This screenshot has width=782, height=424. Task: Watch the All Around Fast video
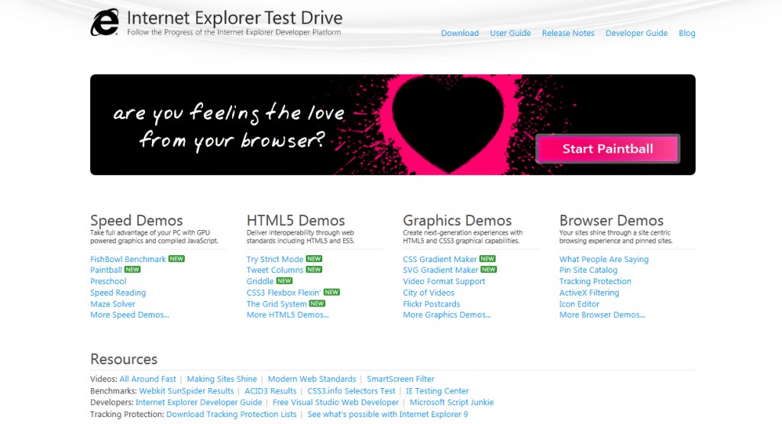click(x=147, y=379)
